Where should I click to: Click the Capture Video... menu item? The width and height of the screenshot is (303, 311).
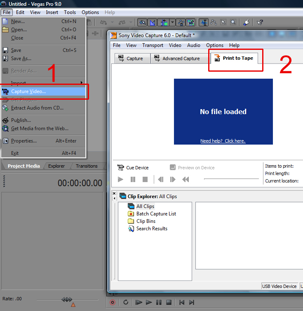tap(43, 91)
